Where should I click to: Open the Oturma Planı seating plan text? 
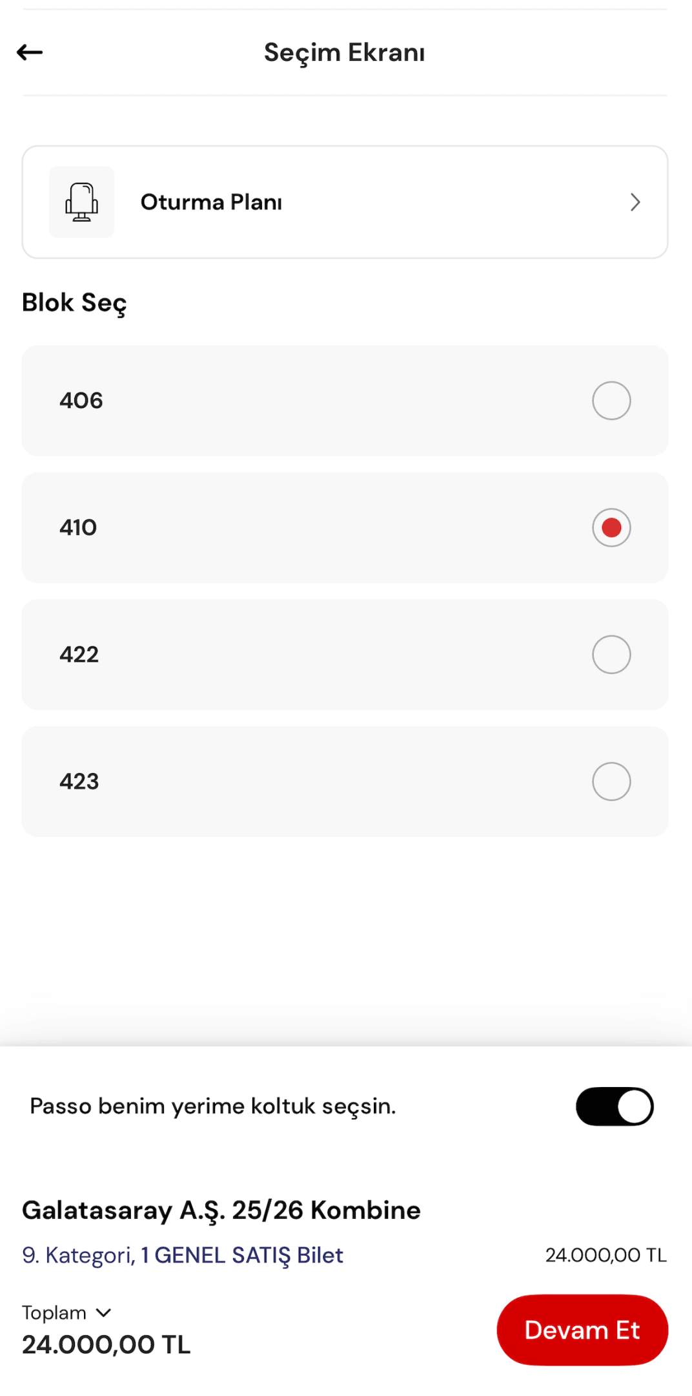(211, 202)
